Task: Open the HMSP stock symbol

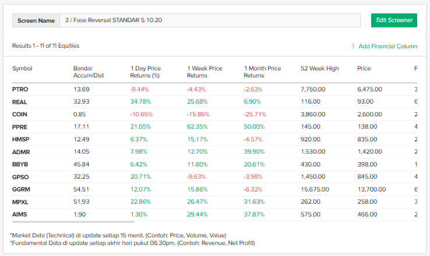Action: (20, 140)
